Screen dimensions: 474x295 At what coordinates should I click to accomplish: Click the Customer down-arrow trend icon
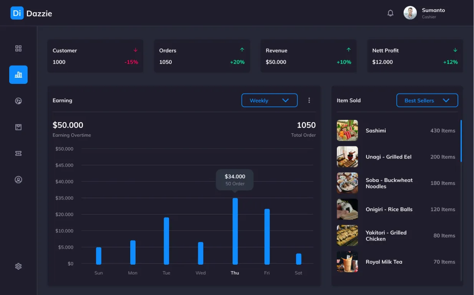point(136,50)
